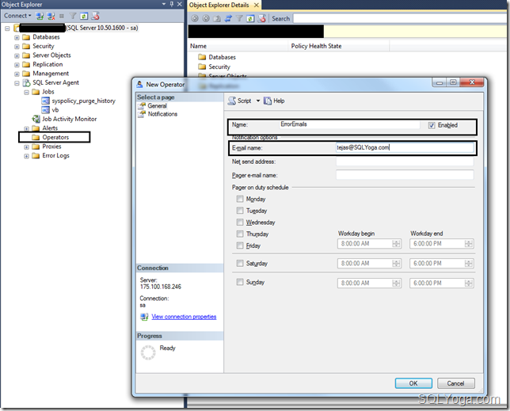Expand the Replication node
This screenshot has height=411, width=510.
[17, 65]
